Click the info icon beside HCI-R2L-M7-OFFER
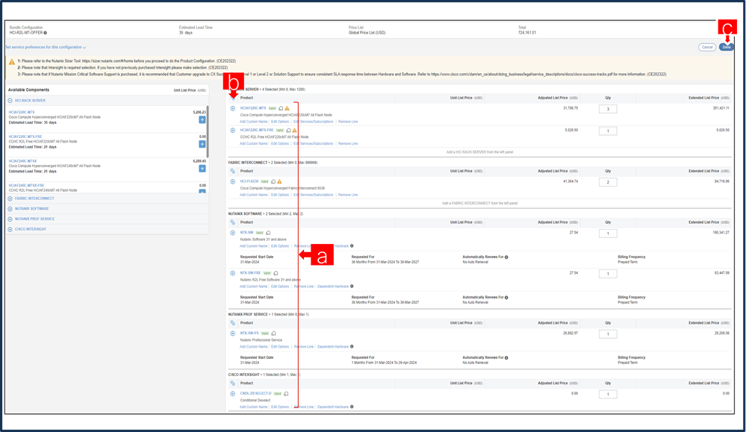The width and height of the screenshot is (746, 432). tap(46, 33)
